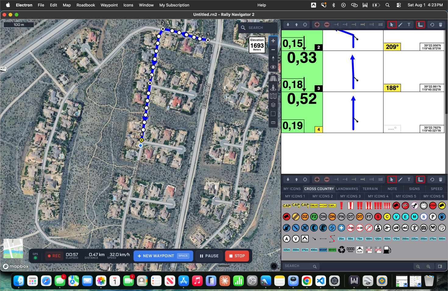This screenshot has height=291, width=448.
Task: Open the SPEED icons tab
Action: (x=436, y=189)
